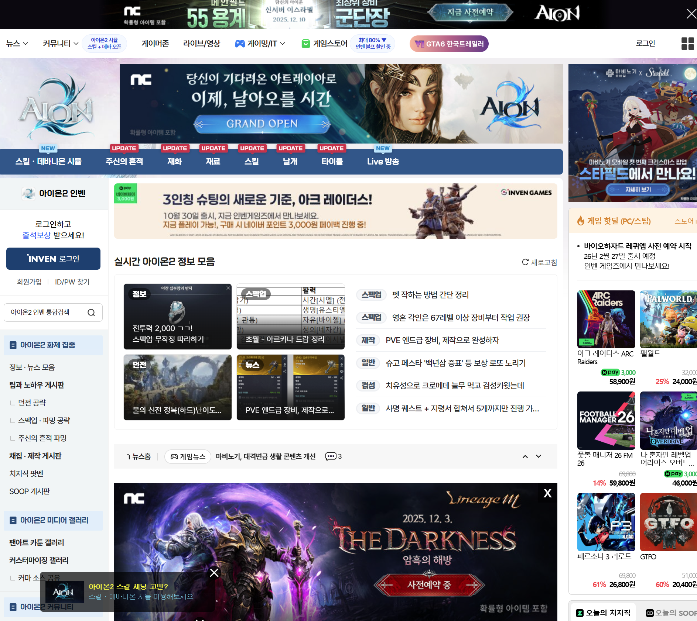The image size is (697, 621).
Task: Open 슈고 페스타 백년삼 증표 post
Action: click(x=455, y=363)
